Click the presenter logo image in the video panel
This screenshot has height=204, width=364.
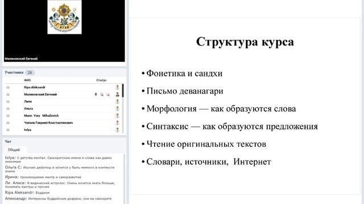coord(64,17)
